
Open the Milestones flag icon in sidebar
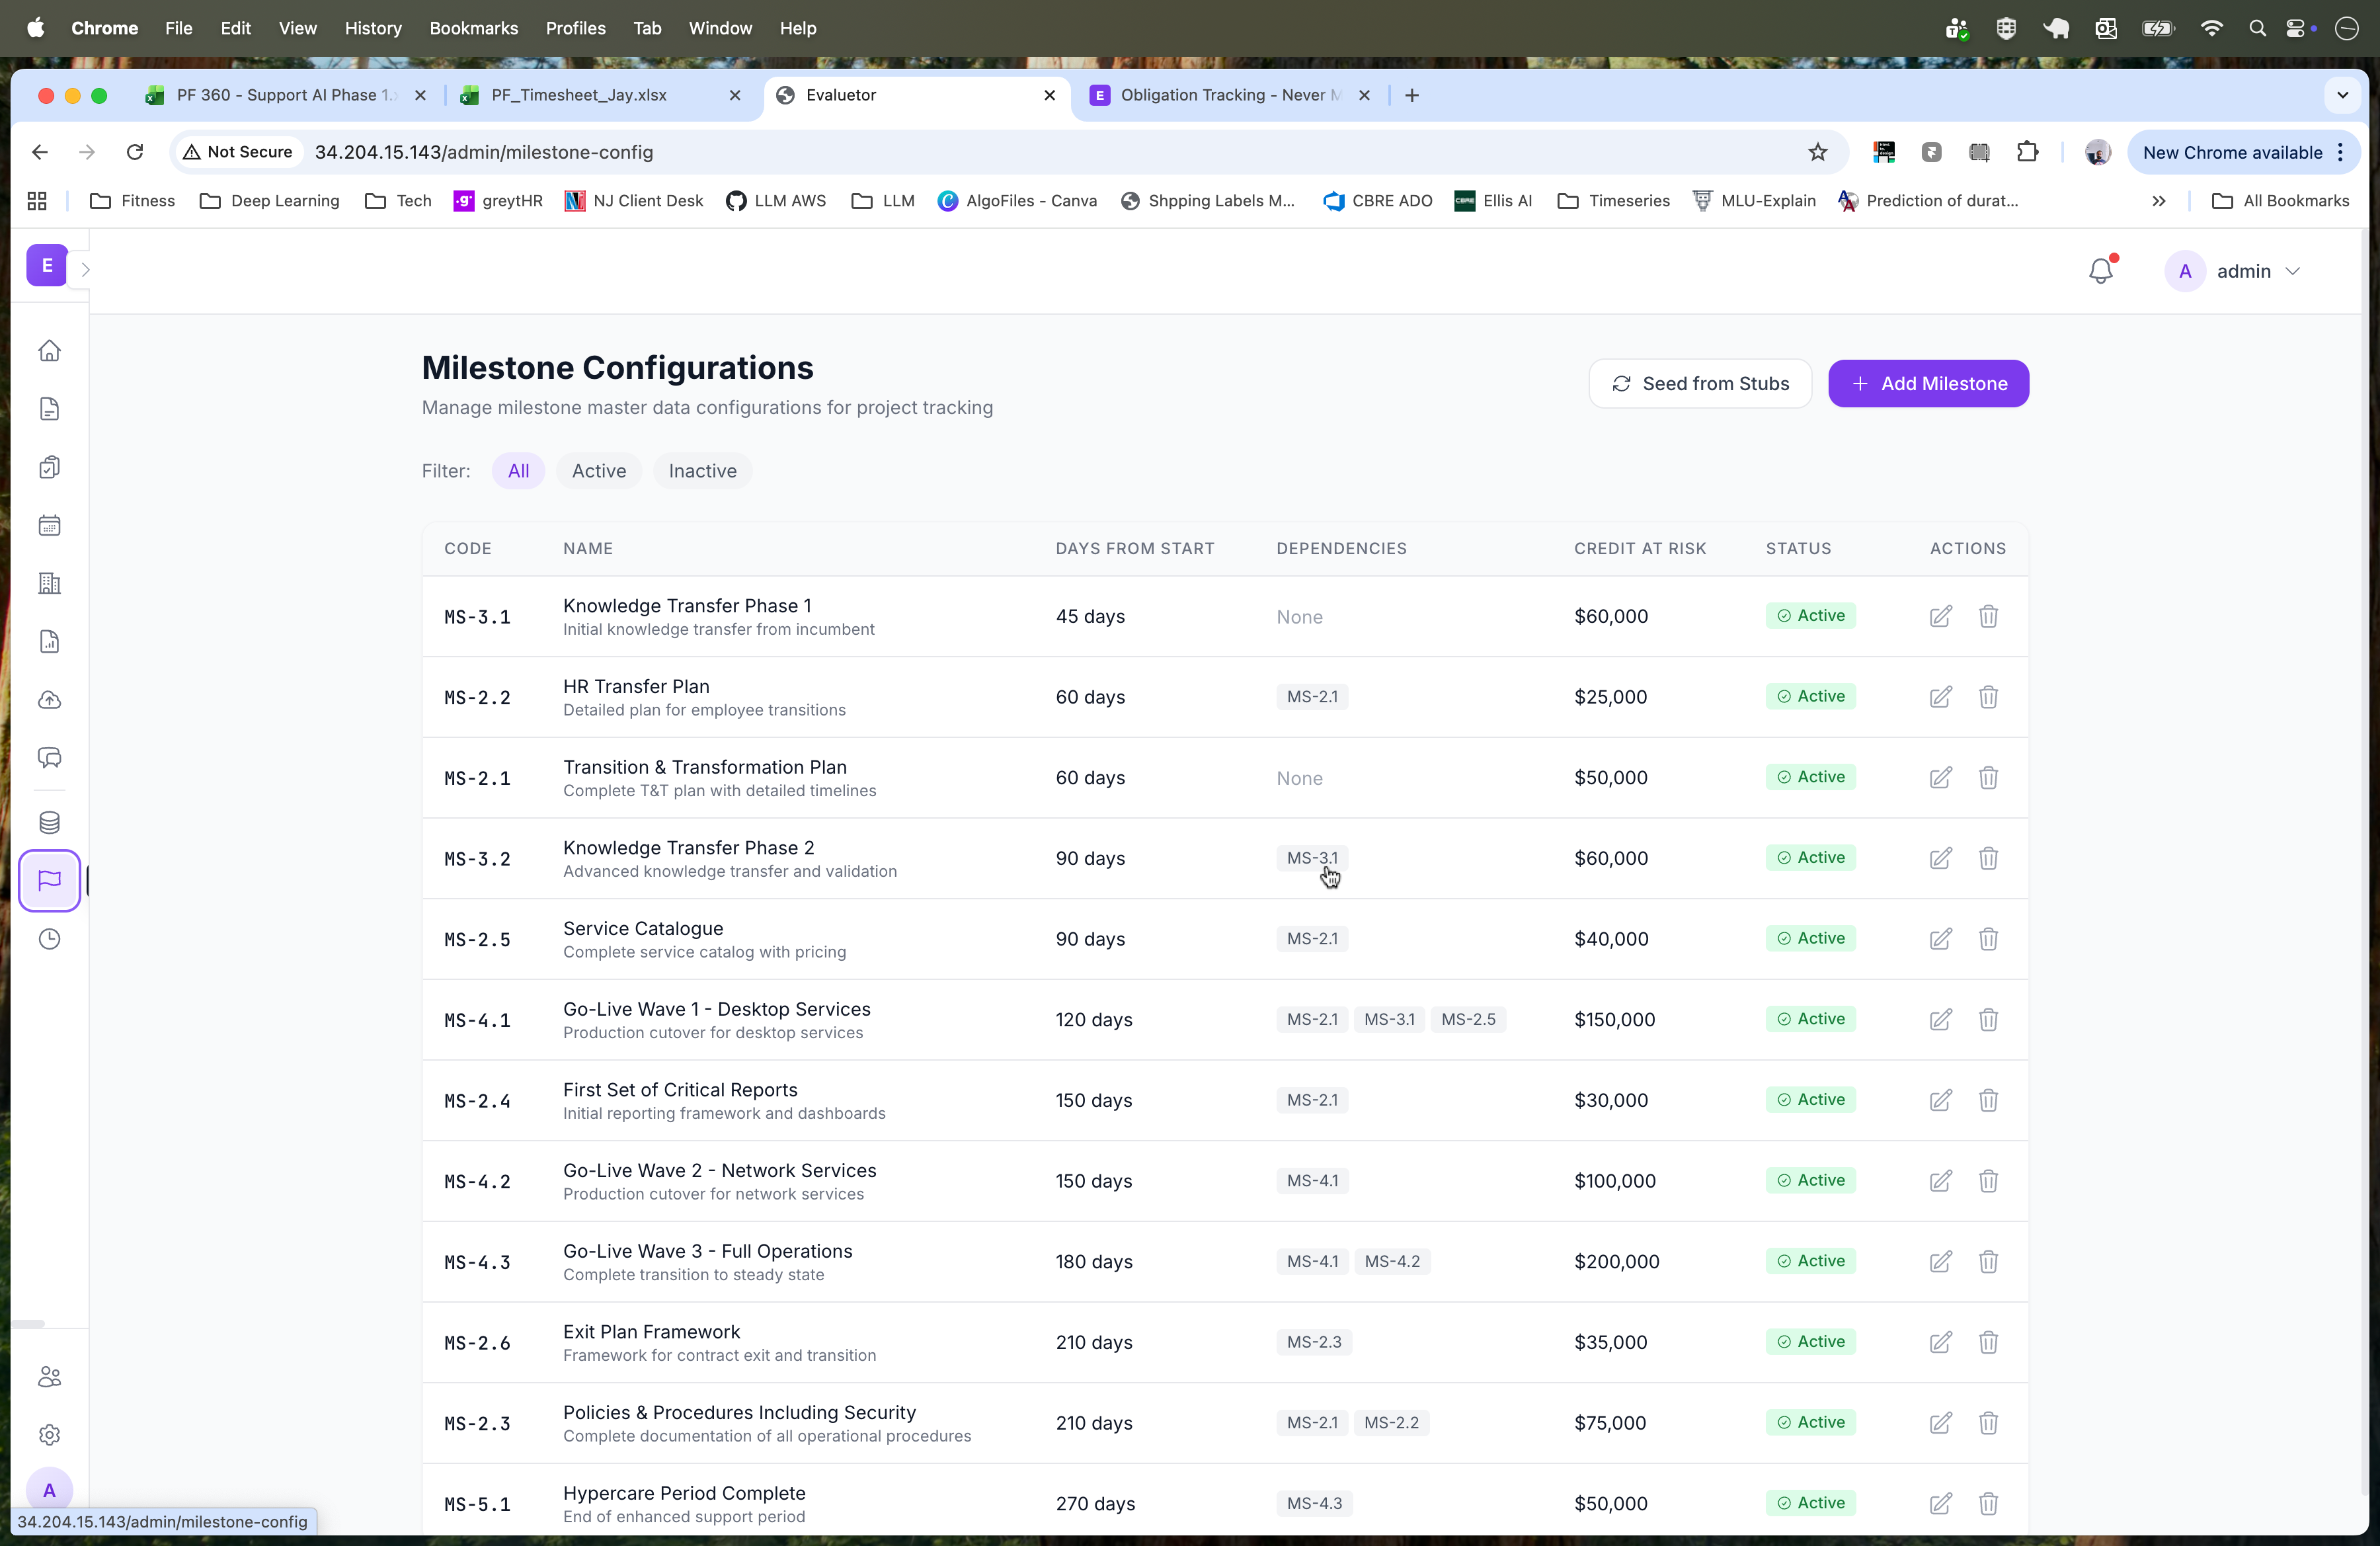(49, 880)
